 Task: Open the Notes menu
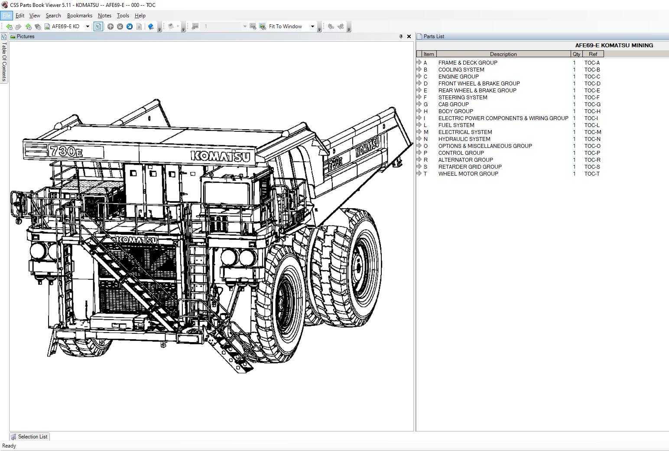tap(104, 16)
